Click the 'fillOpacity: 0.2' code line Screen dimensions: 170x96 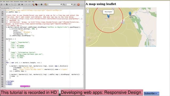(20, 34)
